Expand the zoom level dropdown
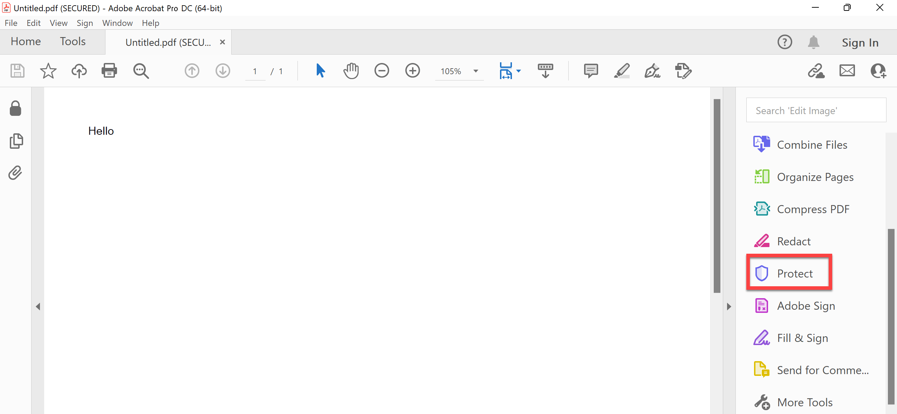The height and width of the screenshot is (414, 897). pyautogui.click(x=475, y=71)
